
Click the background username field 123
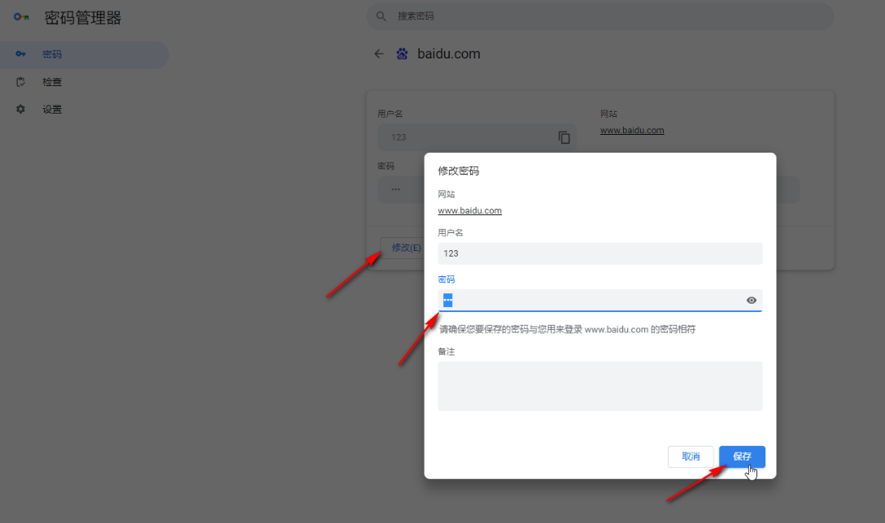(x=477, y=137)
